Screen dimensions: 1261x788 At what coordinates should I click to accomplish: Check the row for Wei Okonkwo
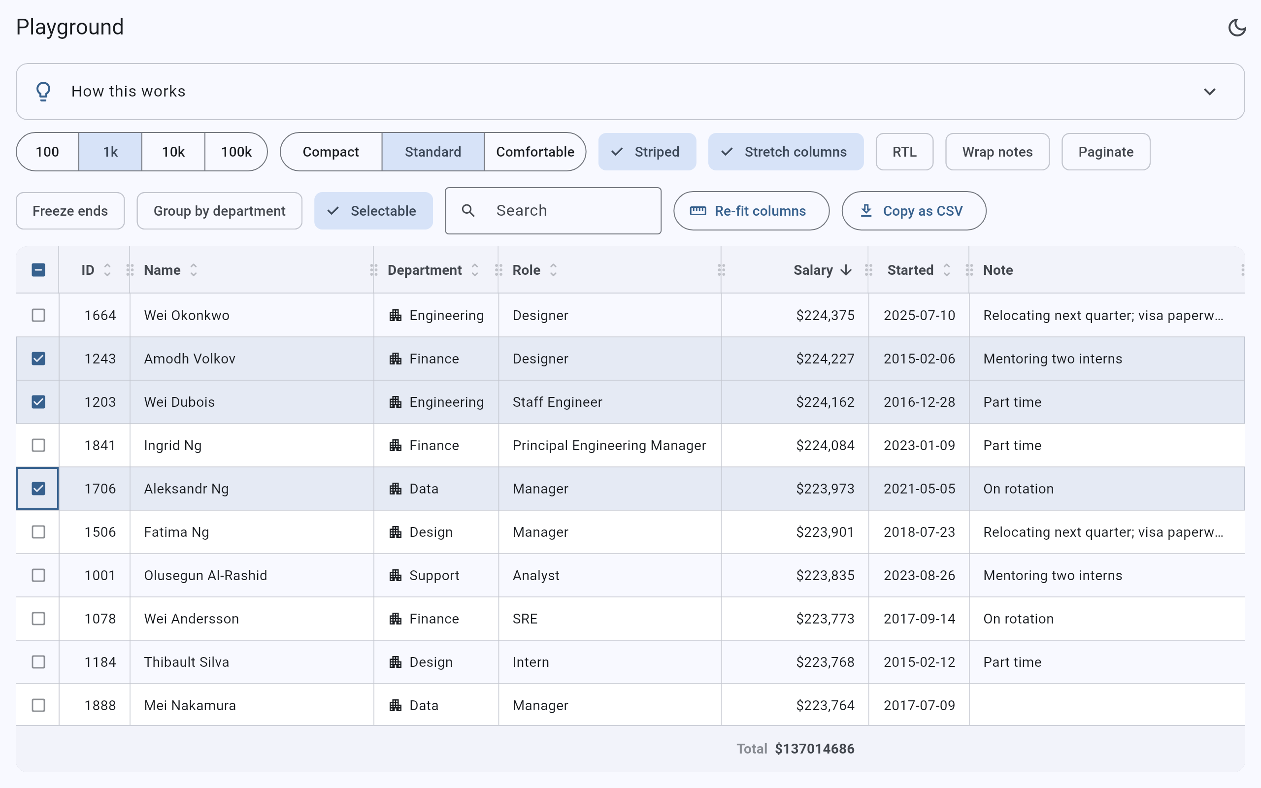click(x=38, y=315)
